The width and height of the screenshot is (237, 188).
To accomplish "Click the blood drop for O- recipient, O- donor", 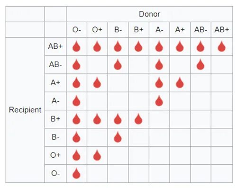I will pyautogui.click(x=76, y=173).
